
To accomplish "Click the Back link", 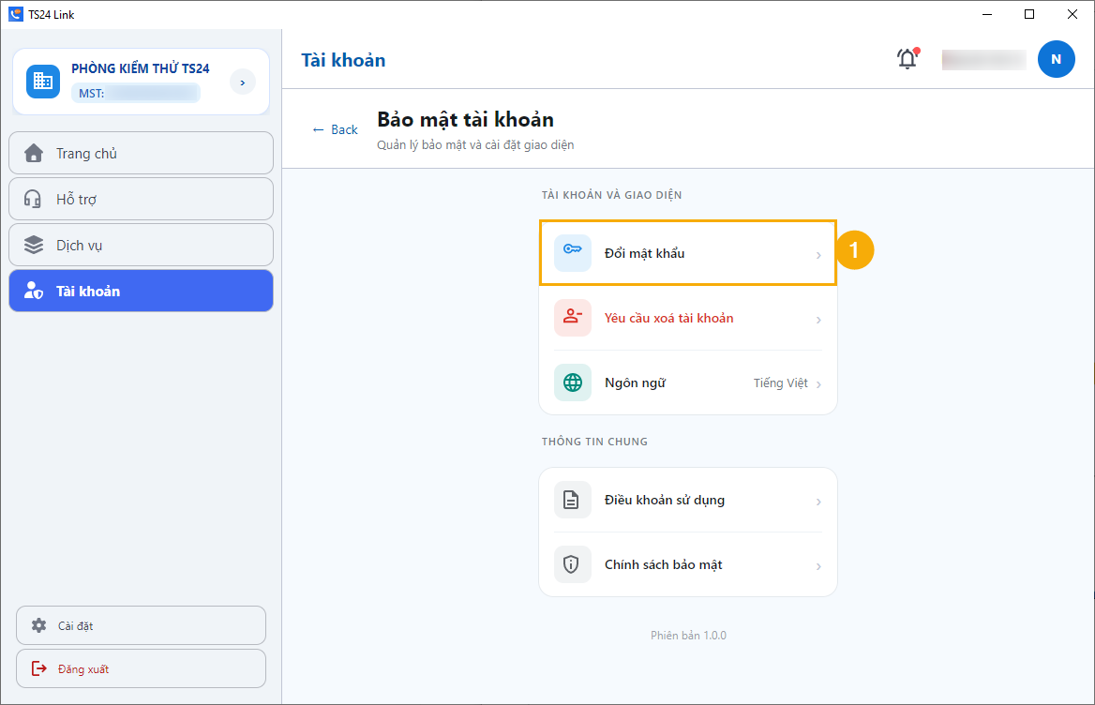I will coord(336,129).
